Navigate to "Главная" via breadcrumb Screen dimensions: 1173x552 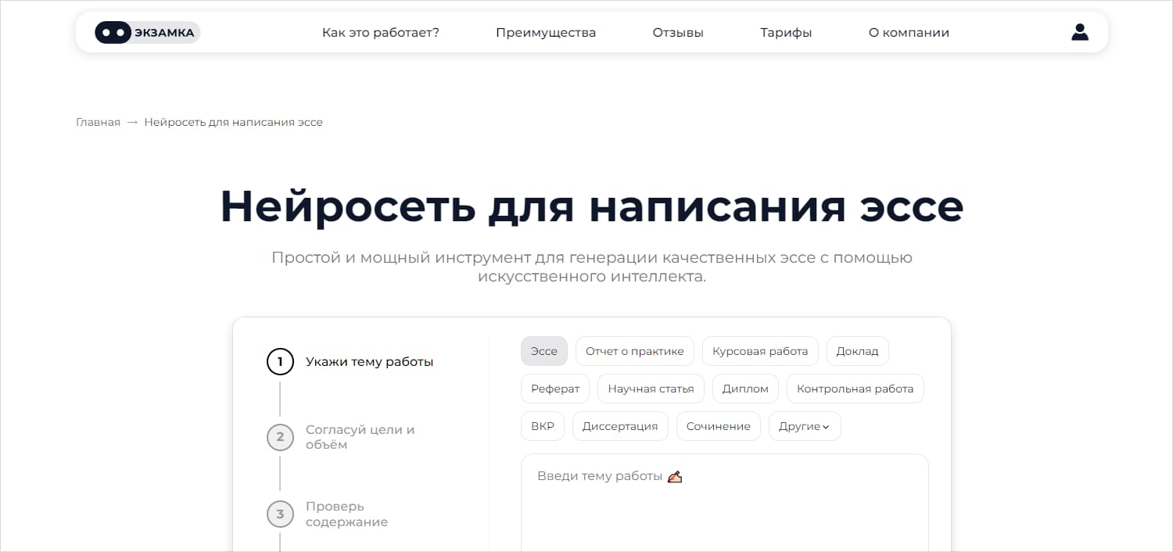97,122
